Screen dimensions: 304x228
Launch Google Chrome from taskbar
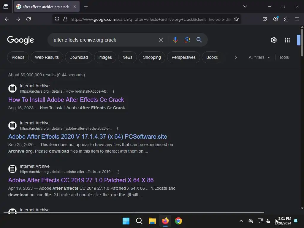[178, 221]
